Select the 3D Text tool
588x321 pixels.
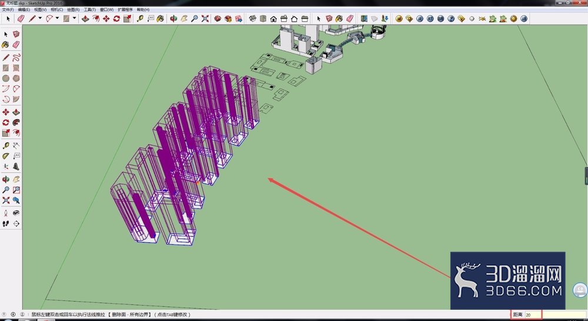click(x=16, y=166)
